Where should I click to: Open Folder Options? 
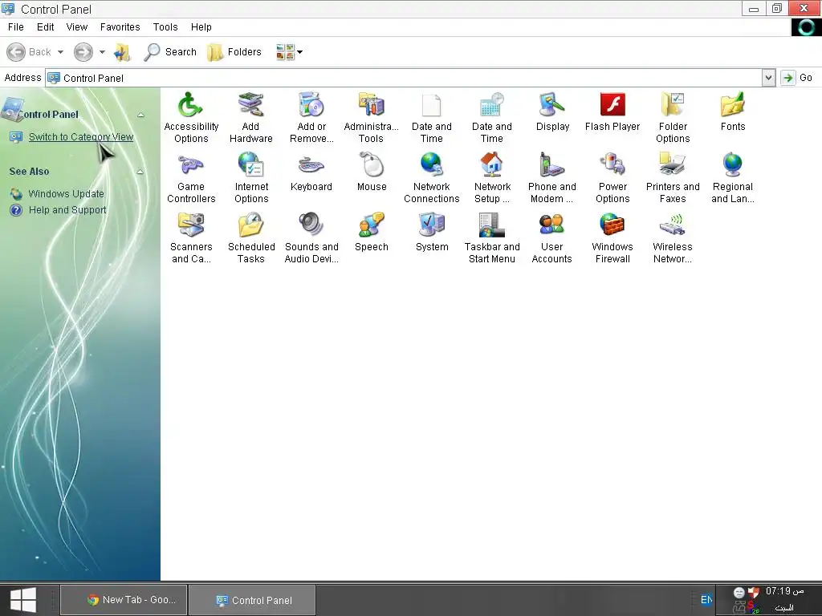pyautogui.click(x=673, y=117)
